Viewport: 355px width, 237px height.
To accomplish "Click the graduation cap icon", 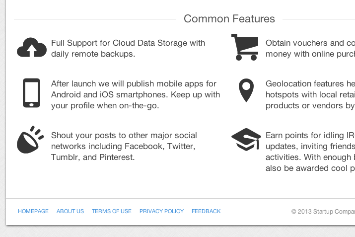I will tap(246, 139).
